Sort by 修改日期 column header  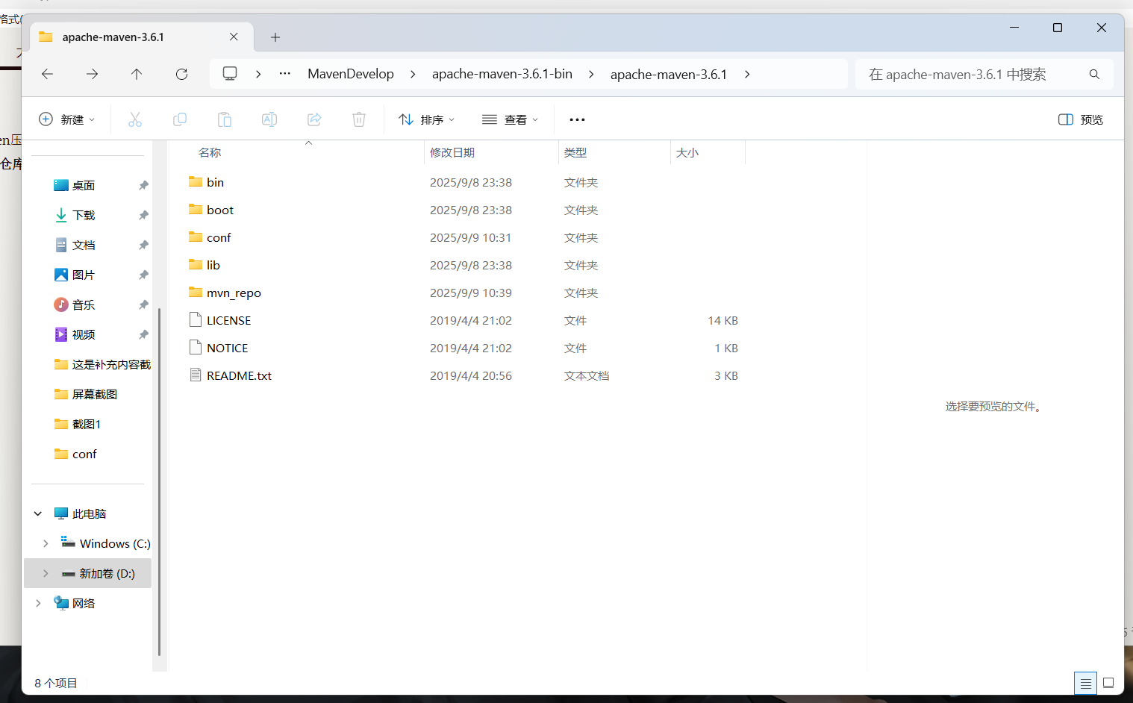(452, 152)
